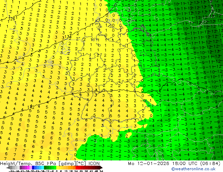Pick the bright yellow swatch at 0
Screen dimensions: 223x172
click(x=57, y=167)
